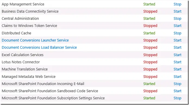Start Claims to Windows Token Service
189x105 pixels.
177,26
